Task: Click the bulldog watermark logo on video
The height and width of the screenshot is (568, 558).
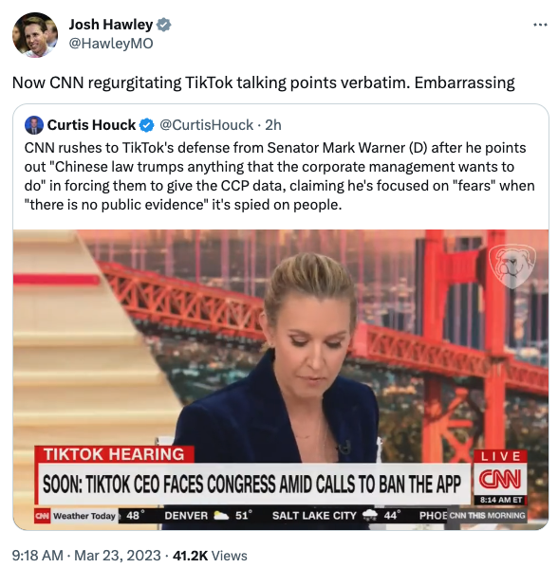Action: (512, 266)
